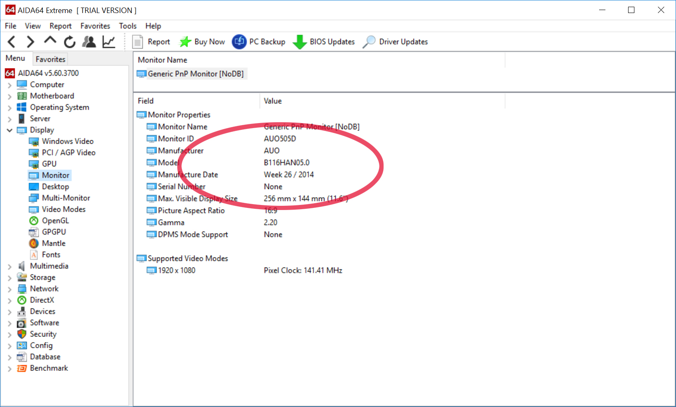
Task: Go back using the Back arrow
Action: (x=12, y=42)
